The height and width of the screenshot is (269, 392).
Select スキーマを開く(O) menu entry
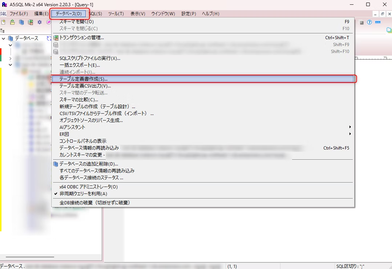point(203,22)
